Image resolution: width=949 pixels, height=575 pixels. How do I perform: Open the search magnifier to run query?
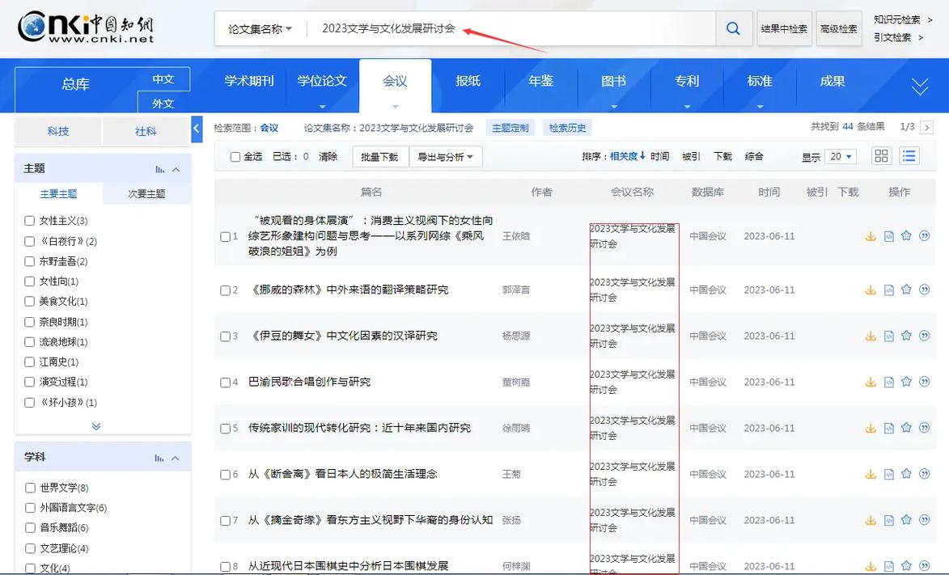732,27
